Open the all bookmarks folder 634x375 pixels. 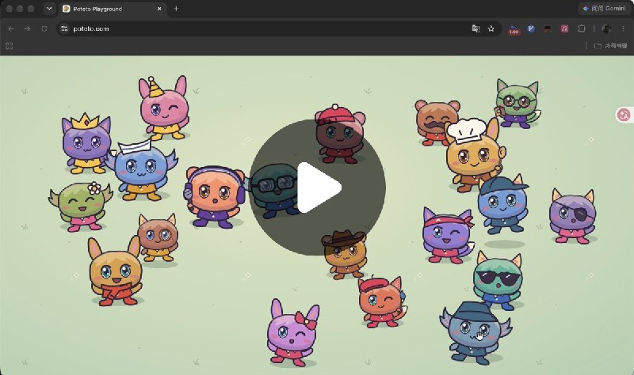click(x=610, y=46)
